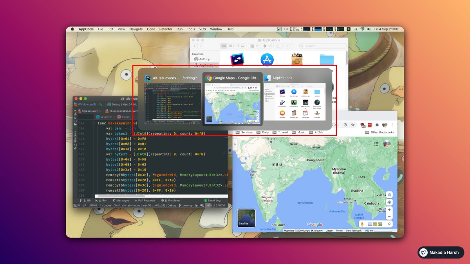Switch Finder to column view
Viewport: 470px width, 264px height.
(x=236, y=46)
